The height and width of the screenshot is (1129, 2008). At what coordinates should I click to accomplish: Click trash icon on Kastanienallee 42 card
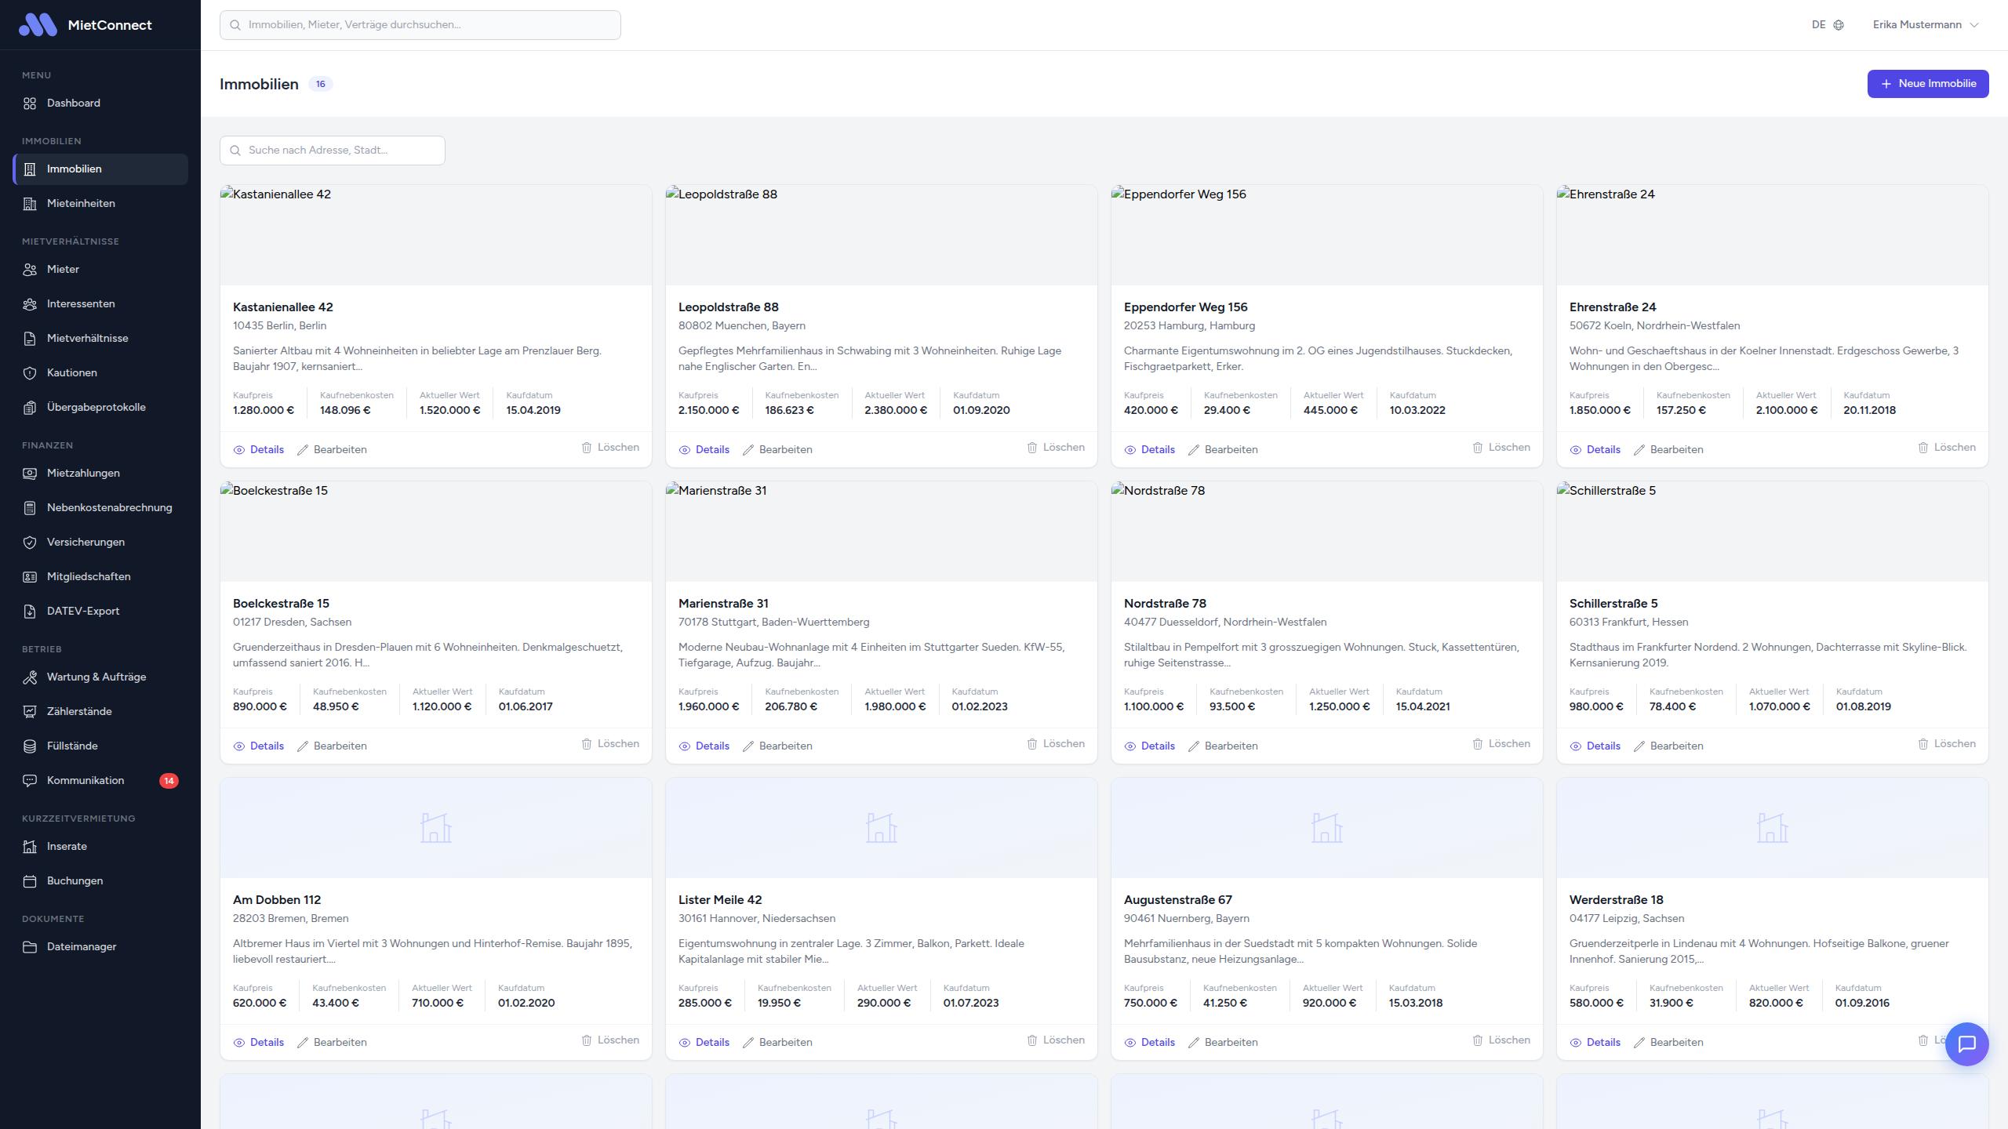click(x=587, y=448)
